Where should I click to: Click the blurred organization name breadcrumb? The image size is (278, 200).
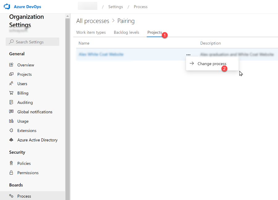click(x=88, y=6)
